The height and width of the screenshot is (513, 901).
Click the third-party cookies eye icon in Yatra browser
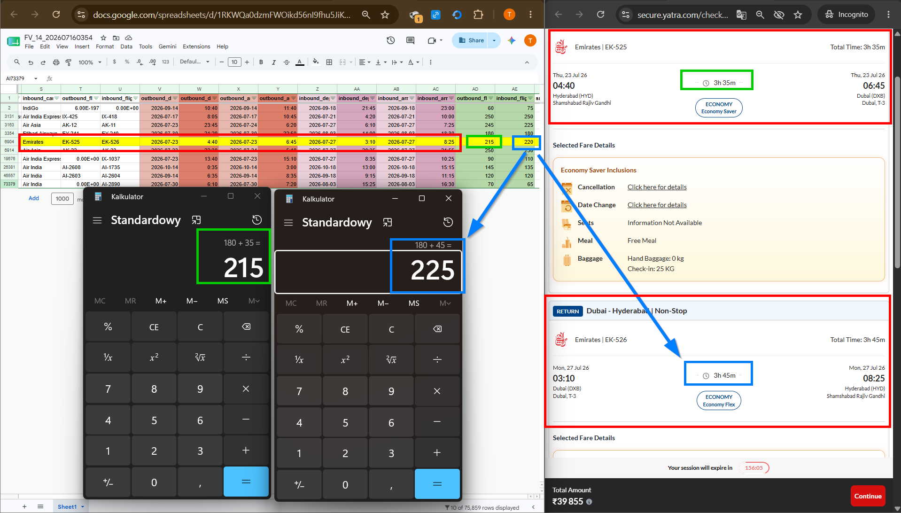[779, 15]
